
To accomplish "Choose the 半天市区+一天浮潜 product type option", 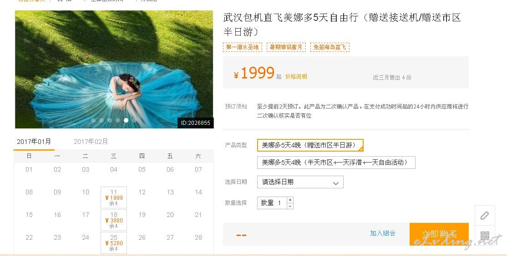I will point(336,162).
